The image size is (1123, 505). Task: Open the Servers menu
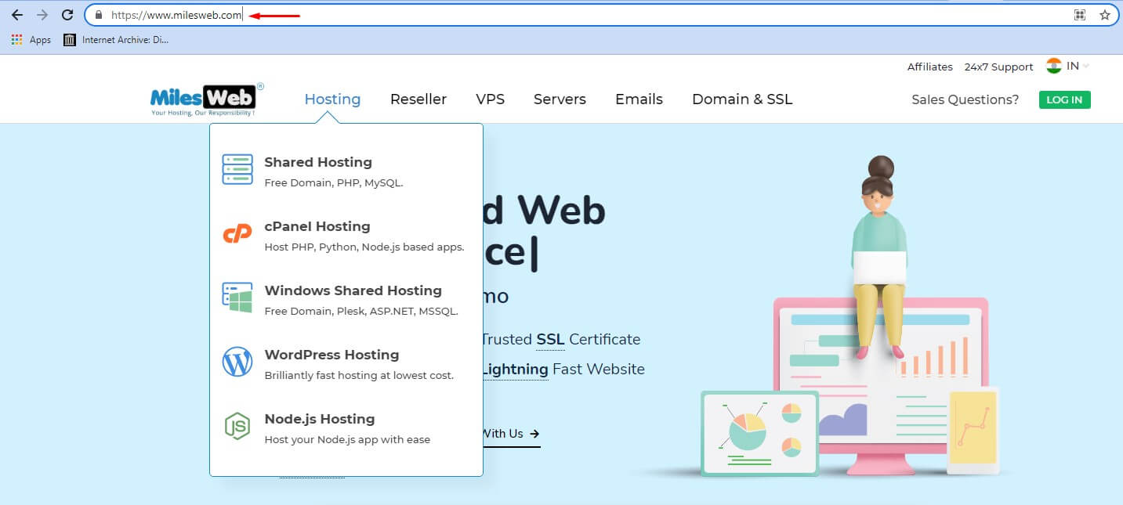pyautogui.click(x=560, y=99)
